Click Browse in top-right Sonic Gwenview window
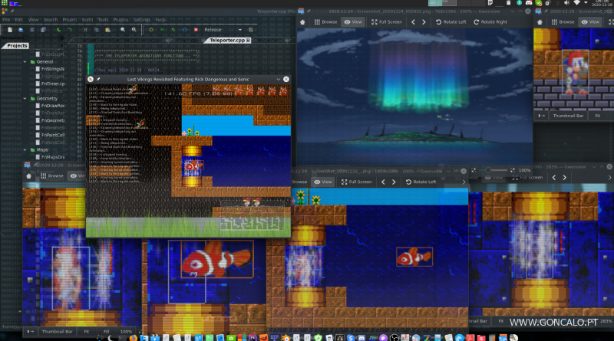Image resolution: width=614 pixels, height=341 pixels. (563, 22)
